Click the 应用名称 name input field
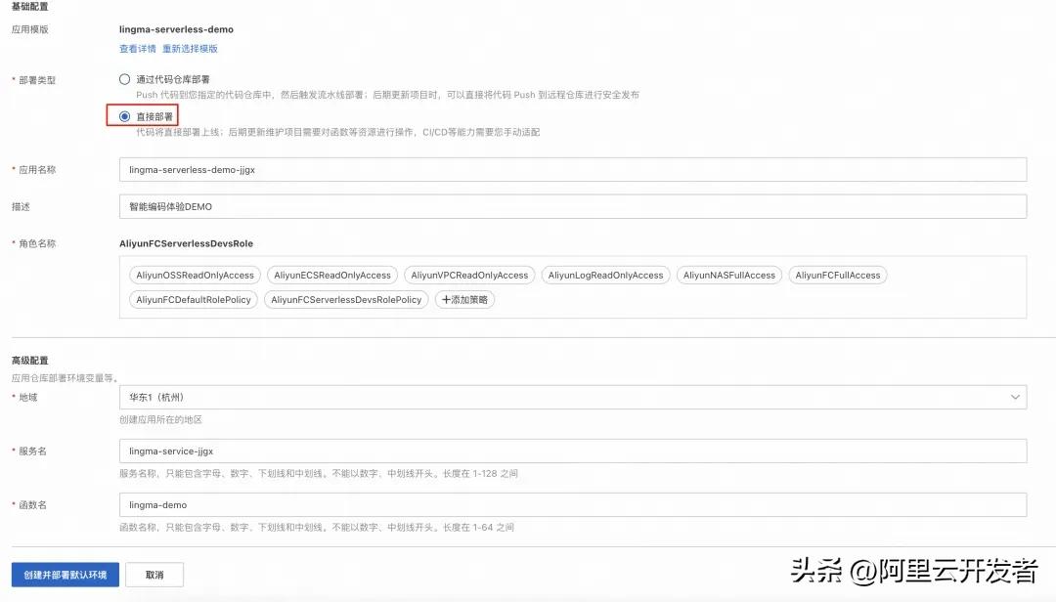 (x=572, y=168)
